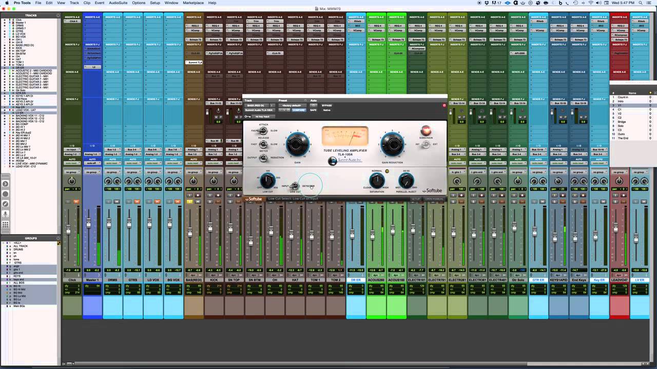Select BASS (RED DI) in Tracks list
The width and height of the screenshot is (657, 369).
25,45
